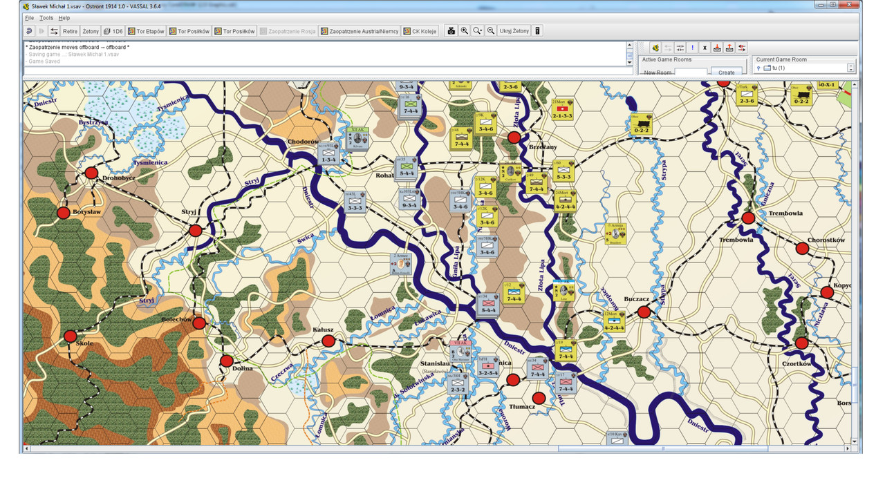Select the grey 2-3-2 unit counter

click(458, 383)
